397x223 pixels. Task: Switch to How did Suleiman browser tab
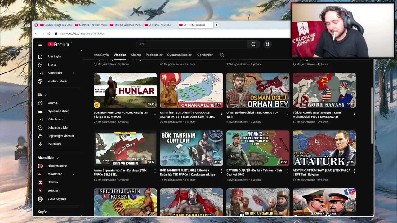click(x=126, y=25)
